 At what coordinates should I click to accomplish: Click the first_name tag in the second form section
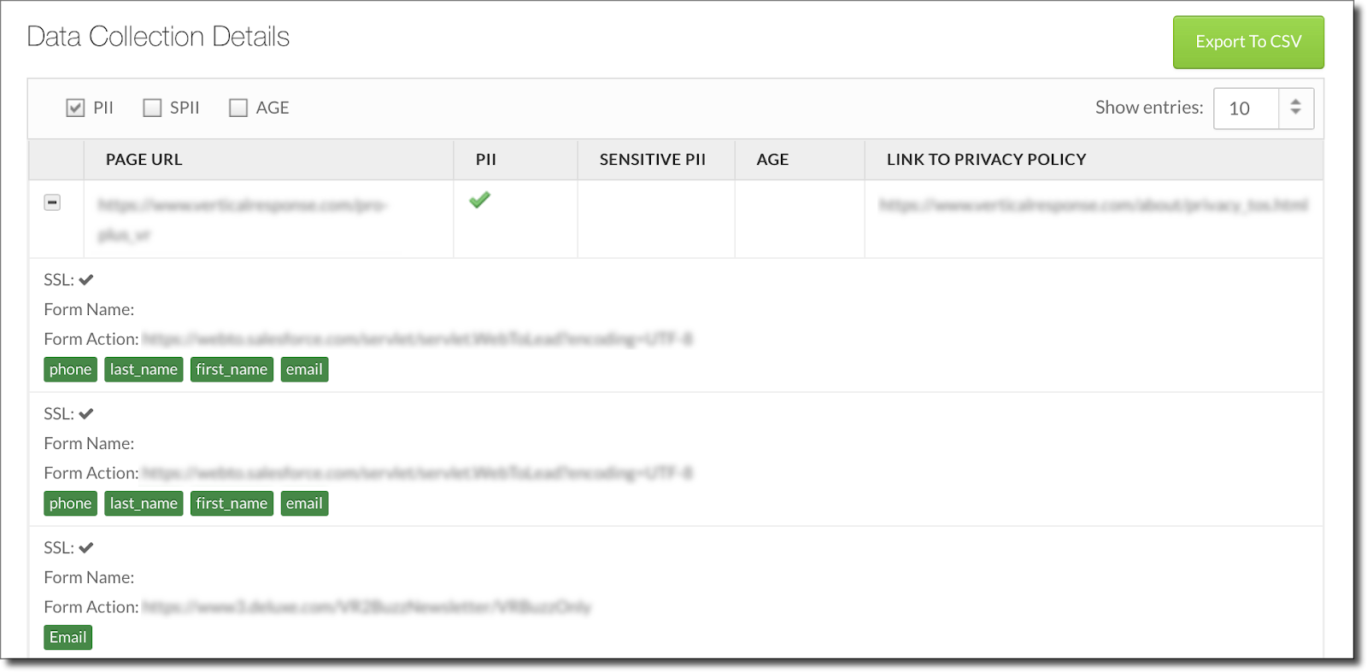(232, 503)
